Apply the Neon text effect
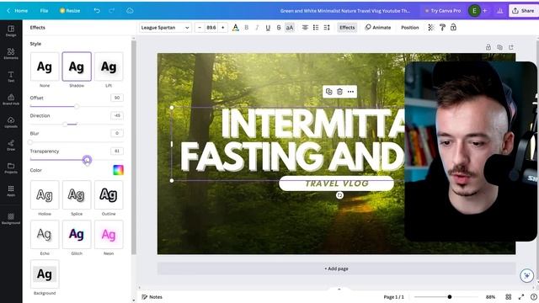539x303 pixels. pos(109,235)
